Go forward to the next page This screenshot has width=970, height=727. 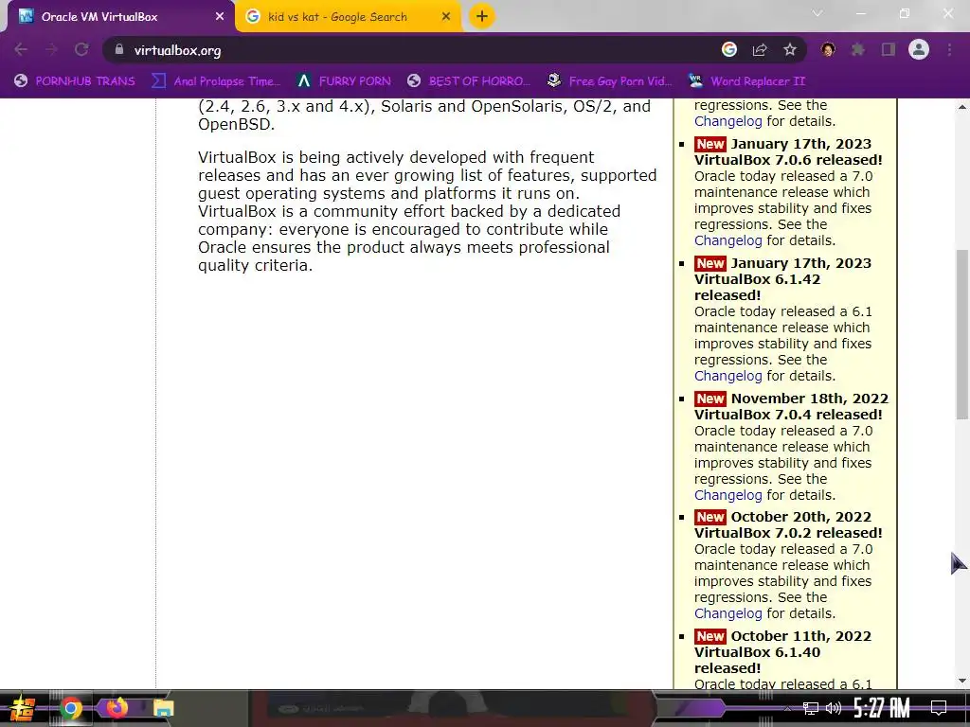51,49
